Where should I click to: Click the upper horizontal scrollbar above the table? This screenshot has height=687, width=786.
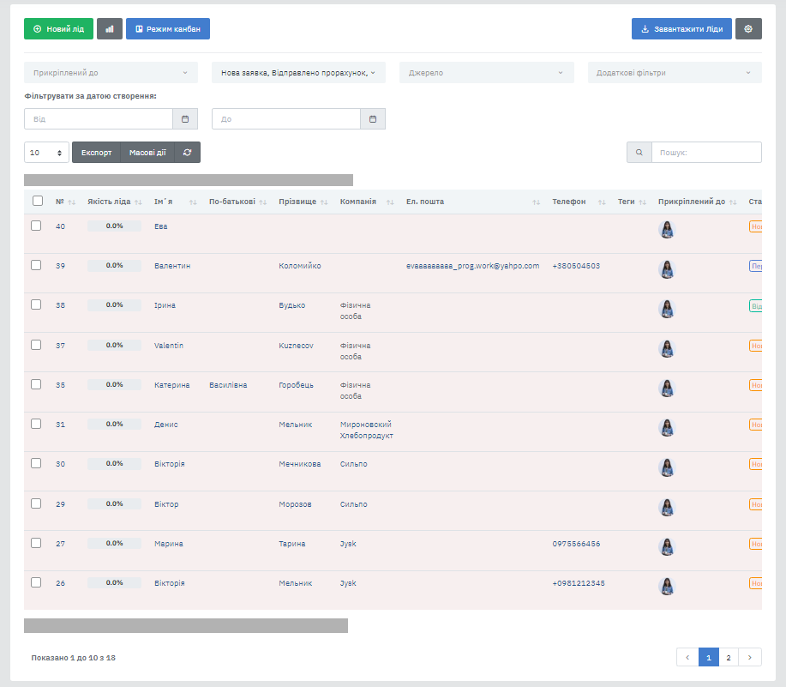[x=189, y=180]
